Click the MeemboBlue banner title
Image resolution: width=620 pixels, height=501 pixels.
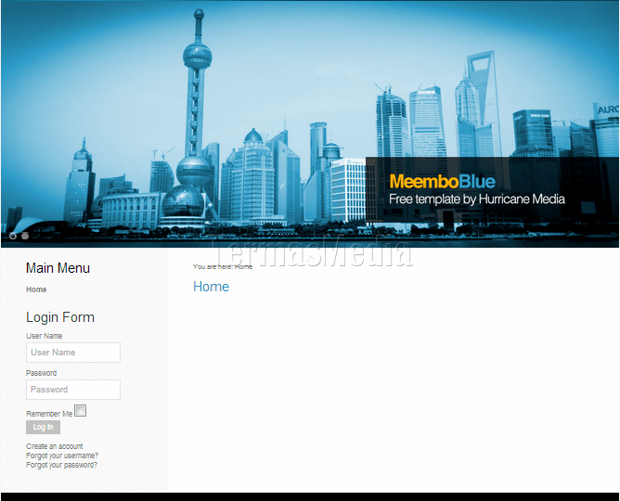[x=442, y=182]
